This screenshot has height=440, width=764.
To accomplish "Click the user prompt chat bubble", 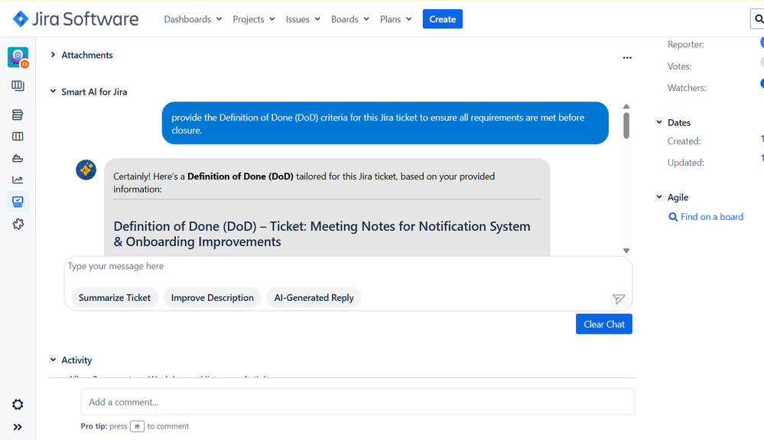I will [385, 123].
